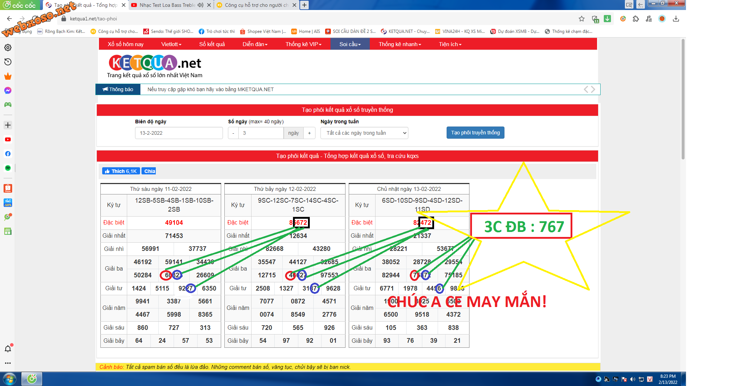Increase the number of days with plus

pyautogui.click(x=309, y=133)
